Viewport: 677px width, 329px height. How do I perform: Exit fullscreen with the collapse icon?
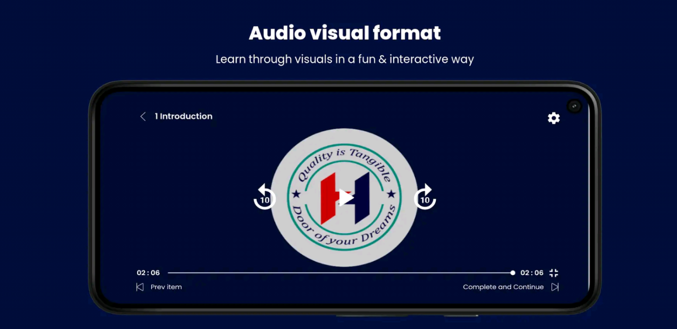click(x=554, y=273)
